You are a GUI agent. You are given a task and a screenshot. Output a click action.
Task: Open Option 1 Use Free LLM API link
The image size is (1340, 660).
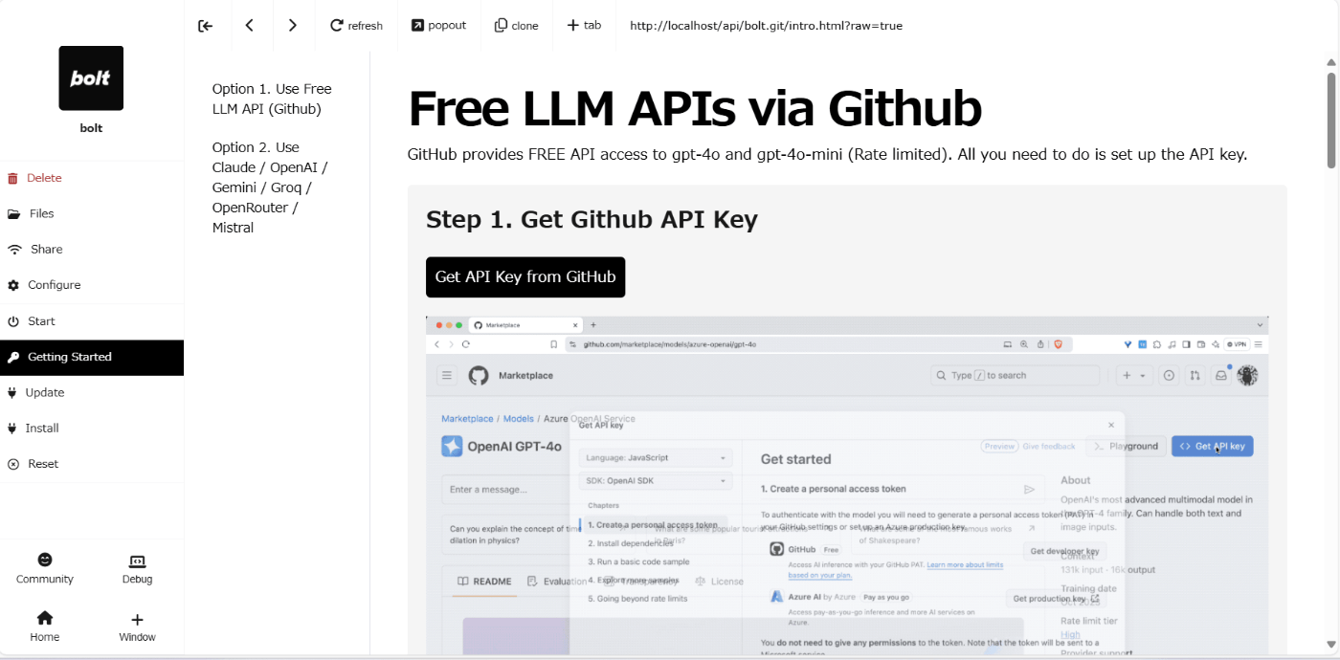(x=272, y=99)
